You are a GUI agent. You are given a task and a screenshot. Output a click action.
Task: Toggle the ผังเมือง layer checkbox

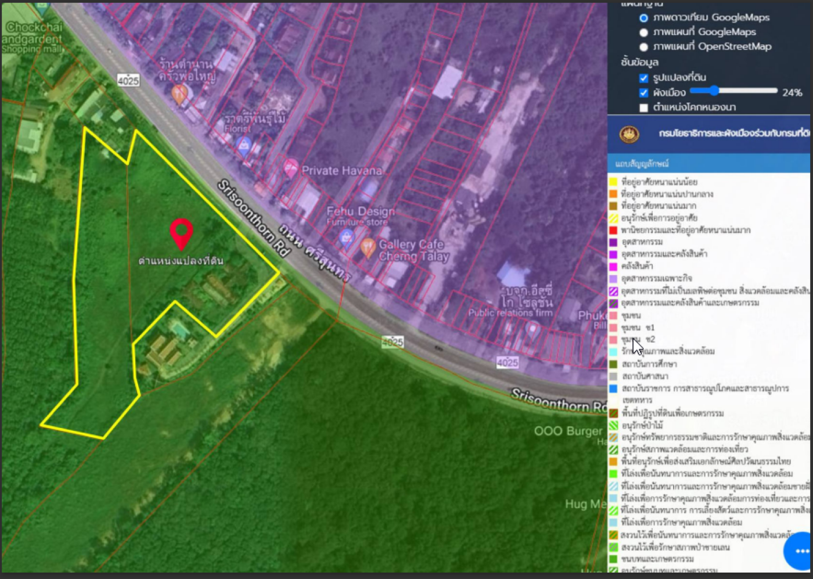pyautogui.click(x=643, y=93)
